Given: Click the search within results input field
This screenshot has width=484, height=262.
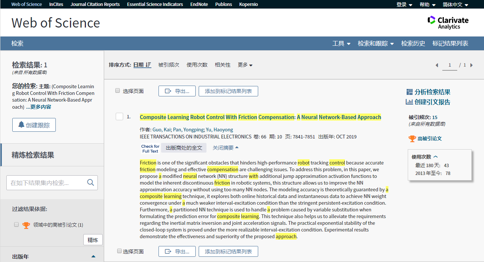Looking at the screenshot, I should 47,183.
